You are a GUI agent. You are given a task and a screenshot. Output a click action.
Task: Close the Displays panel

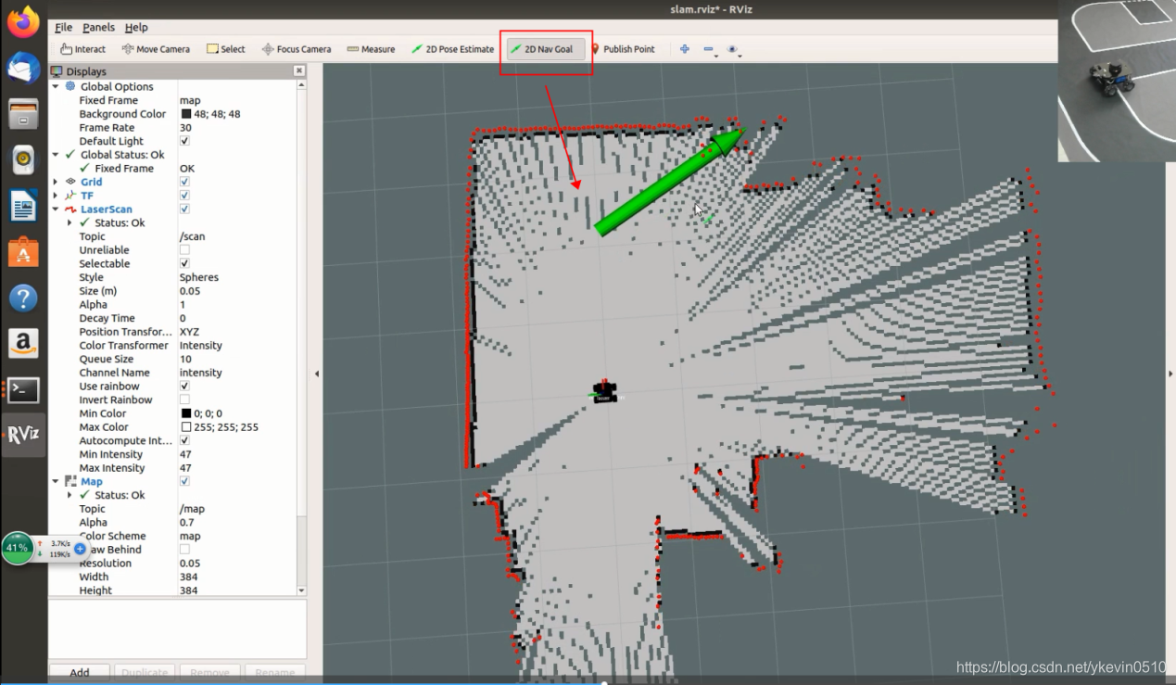(x=299, y=70)
